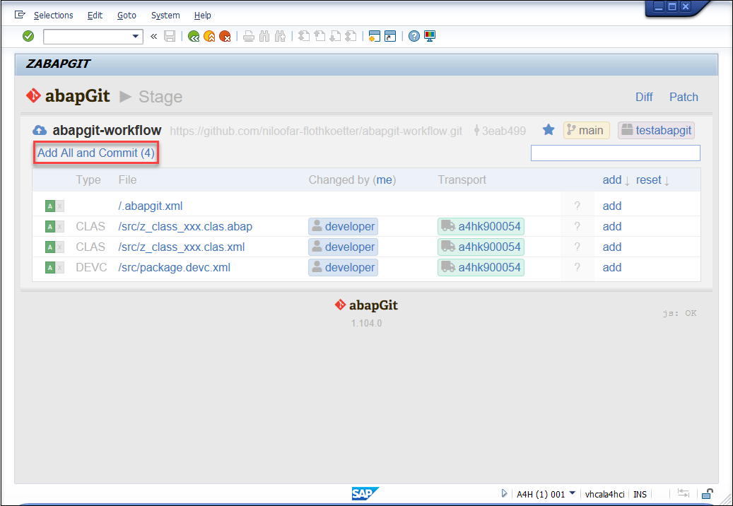The height and width of the screenshot is (506, 733).
Task: Click the Print icon in toolbar
Action: pyautogui.click(x=249, y=37)
